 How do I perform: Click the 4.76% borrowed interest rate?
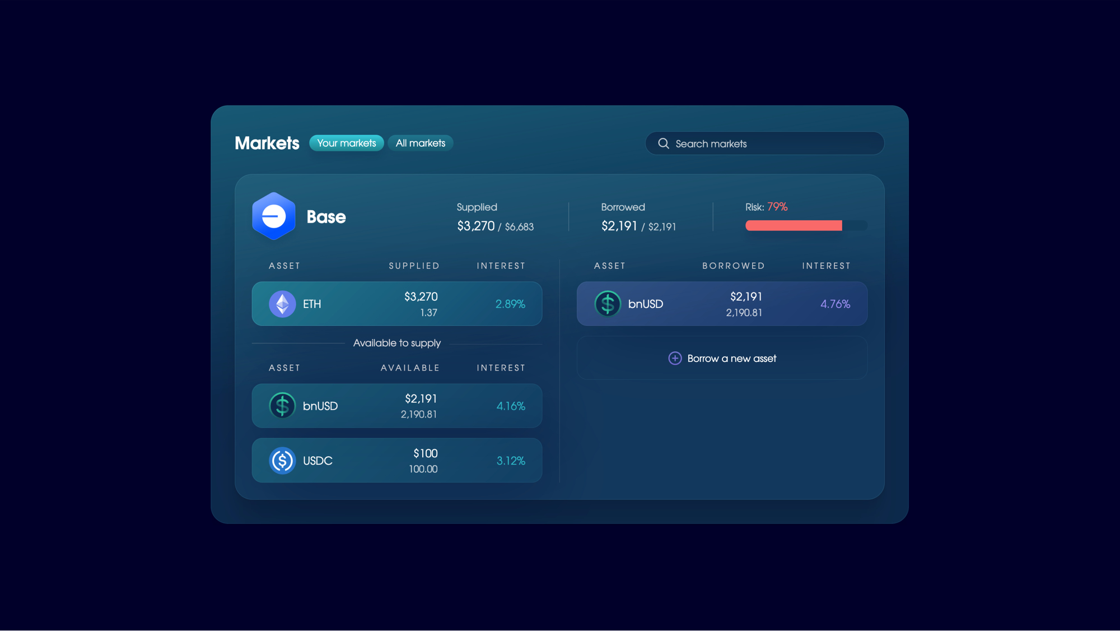pyautogui.click(x=835, y=304)
